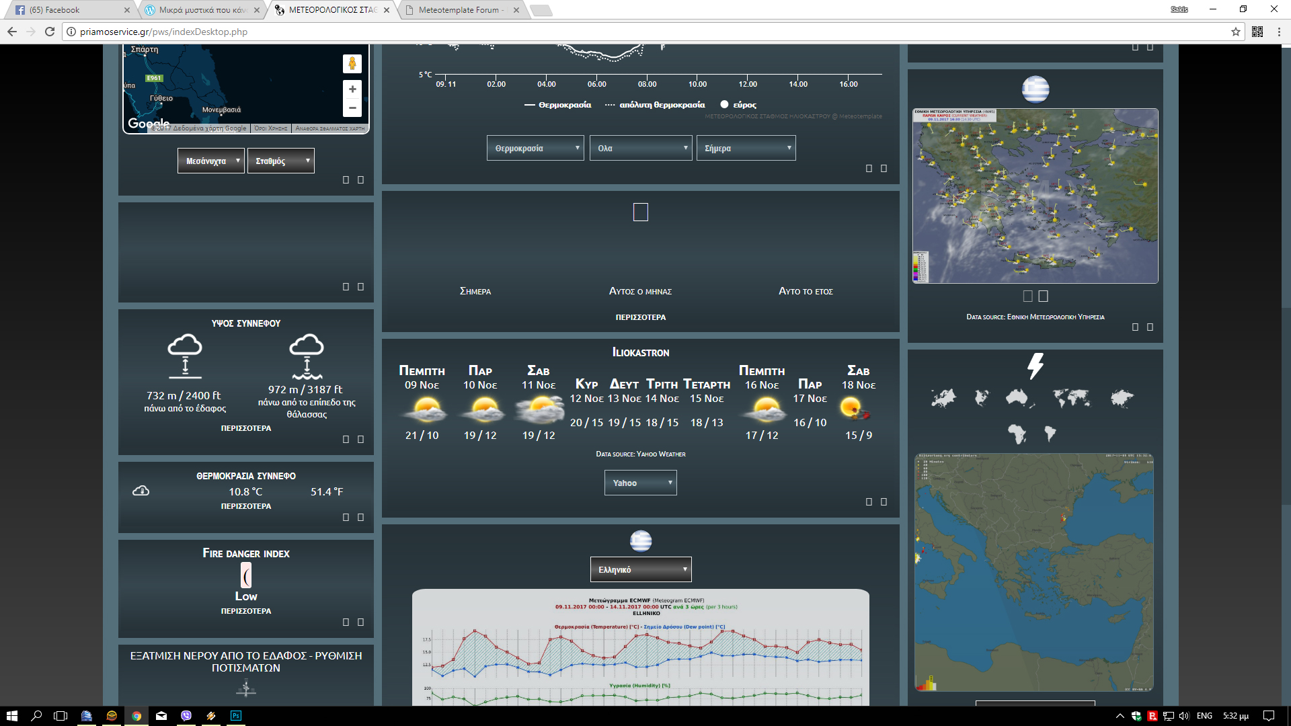
Task: Open Windows search in taskbar
Action: pyautogui.click(x=36, y=716)
